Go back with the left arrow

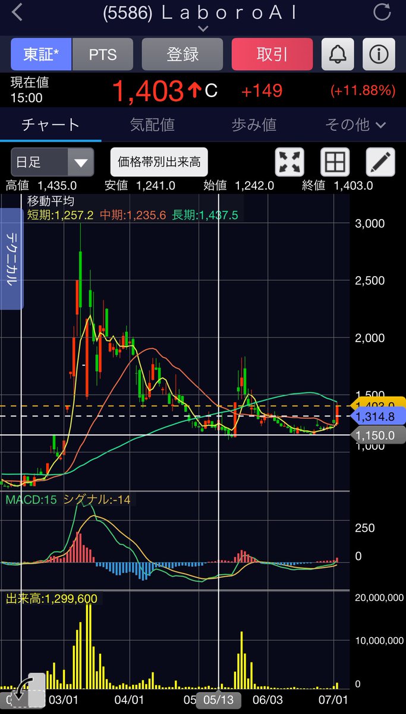18,13
